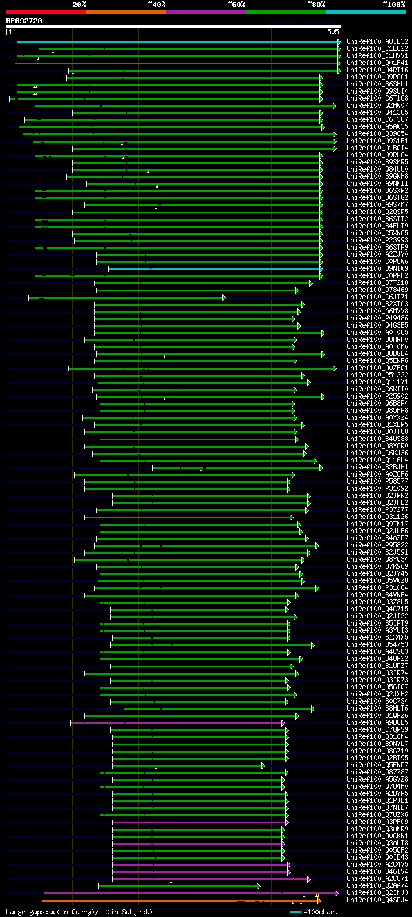The width and height of the screenshot is (412, 917).
Task: Open the UniRef100_P31084 entry
Action: (x=377, y=588)
